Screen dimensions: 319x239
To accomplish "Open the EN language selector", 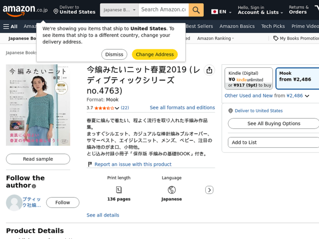I will click(x=221, y=12).
